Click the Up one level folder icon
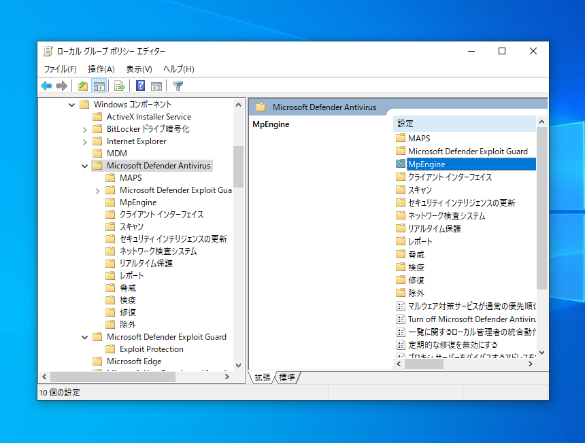 point(82,86)
